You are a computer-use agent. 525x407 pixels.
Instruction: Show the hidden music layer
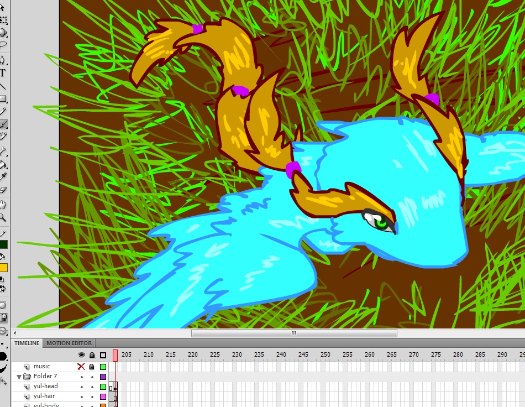pos(81,367)
